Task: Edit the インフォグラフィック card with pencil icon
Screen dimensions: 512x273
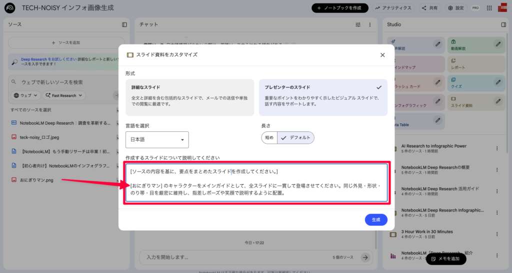Action: point(437,101)
